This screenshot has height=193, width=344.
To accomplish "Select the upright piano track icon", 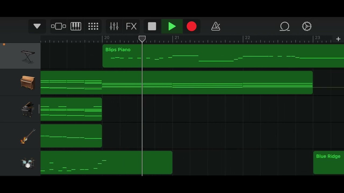I will pos(28,83).
